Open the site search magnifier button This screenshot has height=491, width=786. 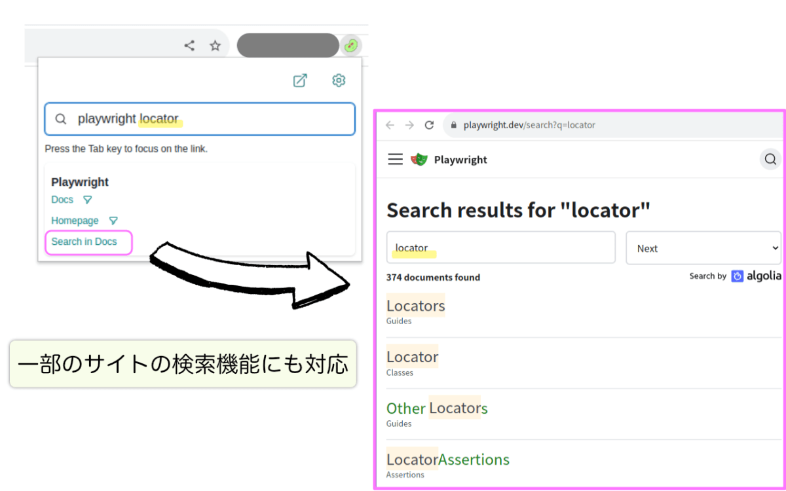coord(770,159)
